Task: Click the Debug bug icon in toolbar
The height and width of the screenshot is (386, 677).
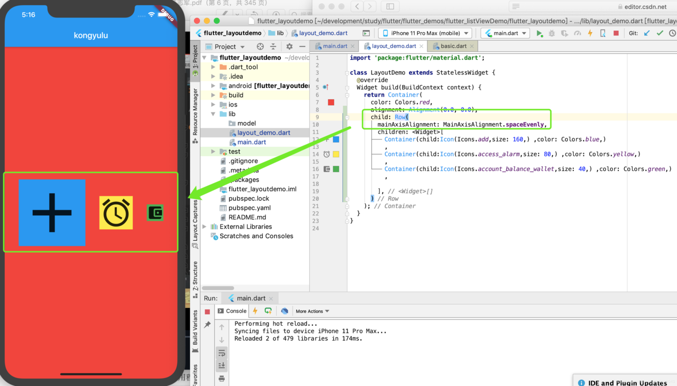Action: pyautogui.click(x=552, y=33)
